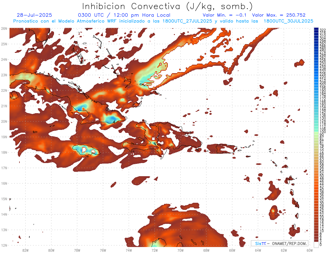Click the 60W longitude label
This screenshot has width=329, height=254.
(310, 250)
